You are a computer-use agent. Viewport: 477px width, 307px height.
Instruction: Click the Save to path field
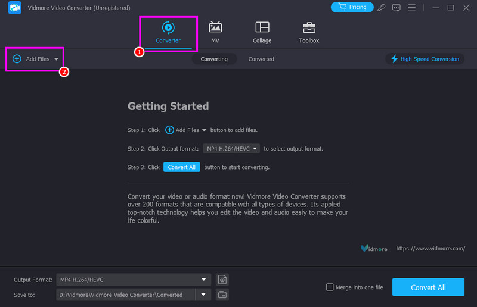tap(126, 295)
